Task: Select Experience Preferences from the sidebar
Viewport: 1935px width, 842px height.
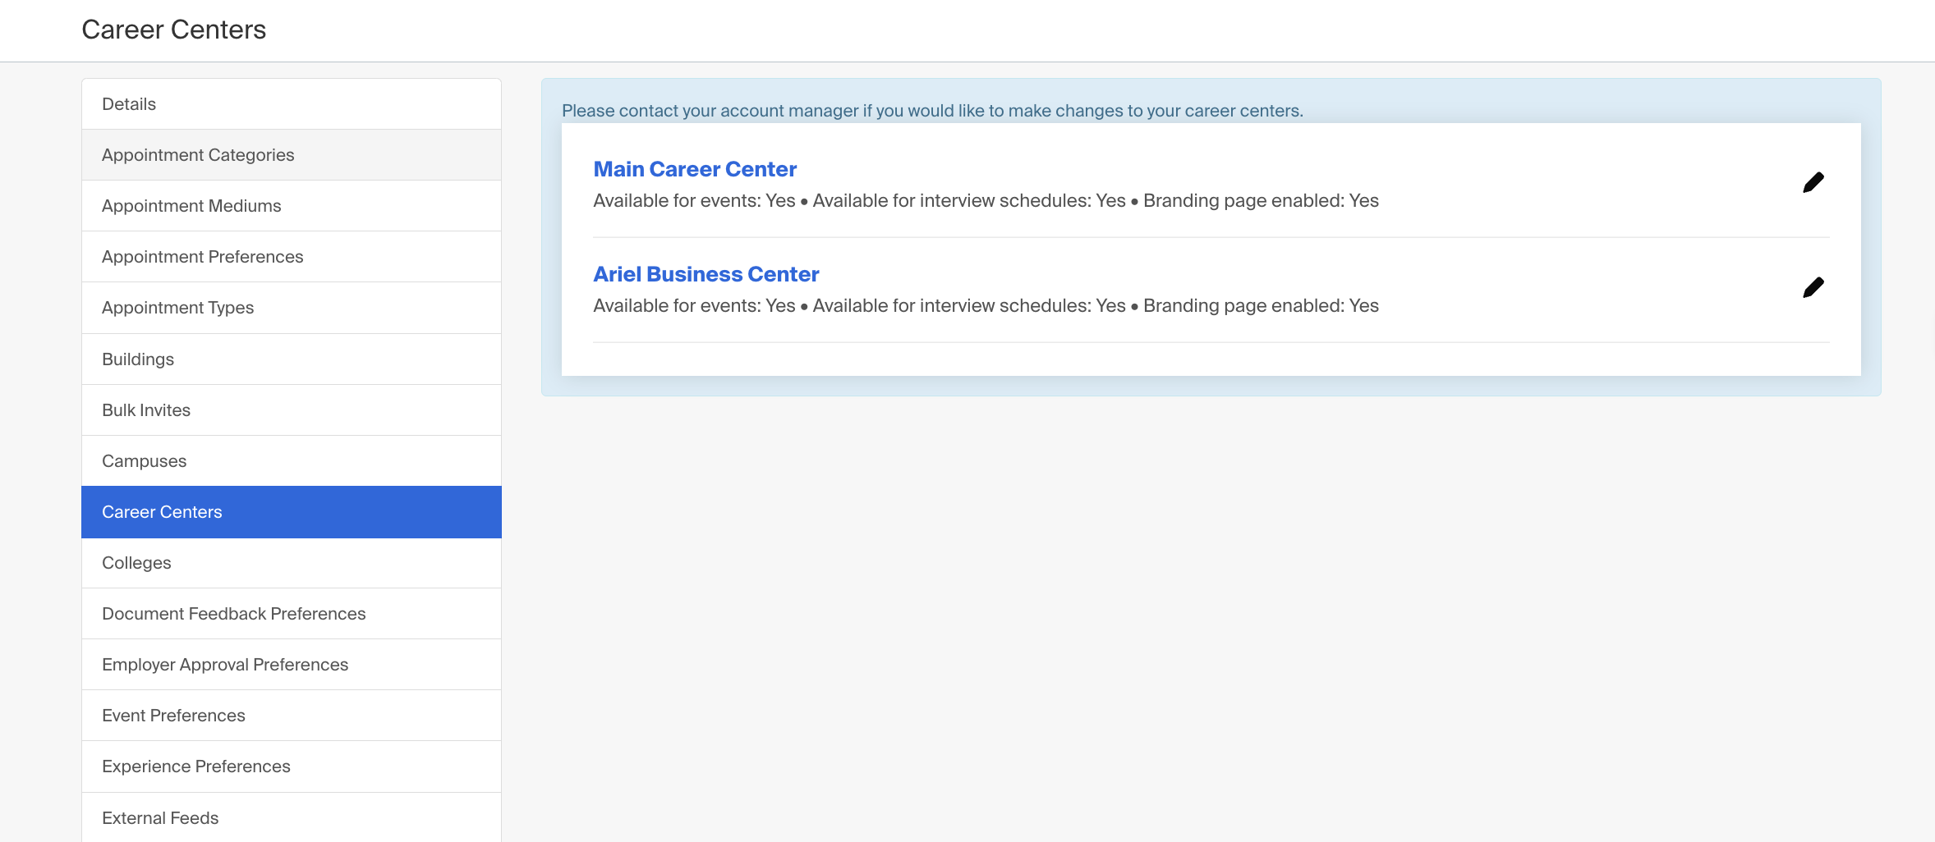Action: tap(195, 766)
